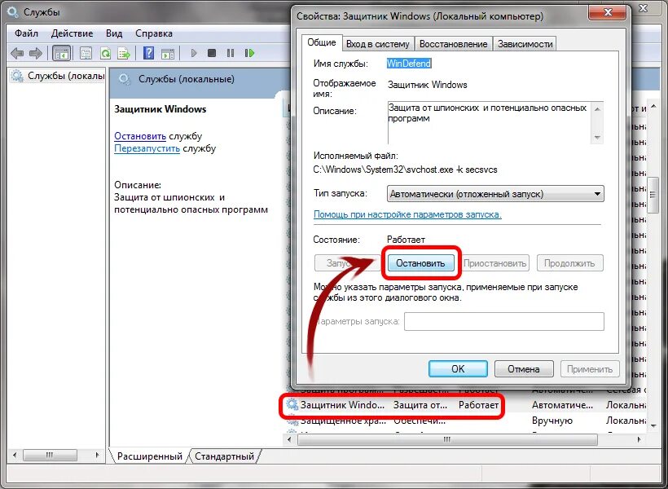Click the Back arrow in Services toolbar
This screenshot has height=489, width=668.
17,53
